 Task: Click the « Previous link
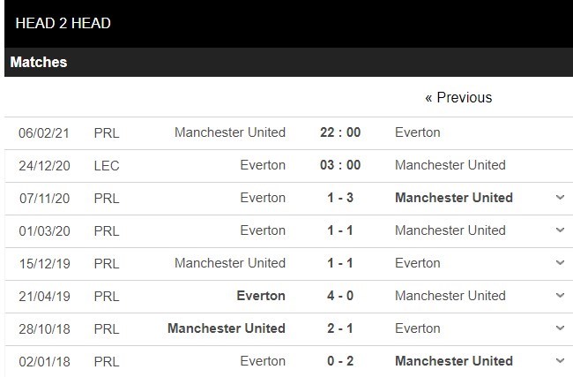pyautogui.click(x=458, y=97)
